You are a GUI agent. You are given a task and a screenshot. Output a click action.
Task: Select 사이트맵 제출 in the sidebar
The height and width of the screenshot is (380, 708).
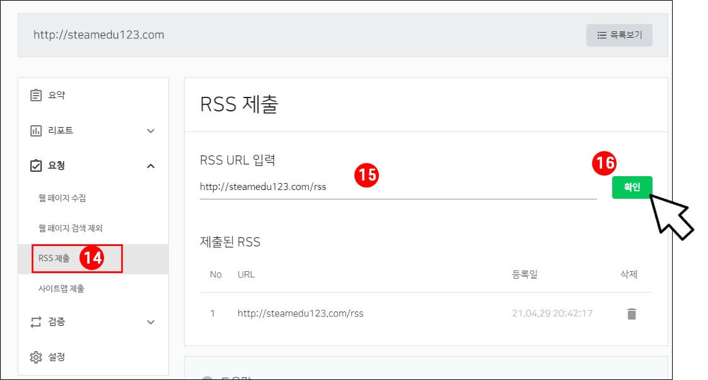pos(61,288)
